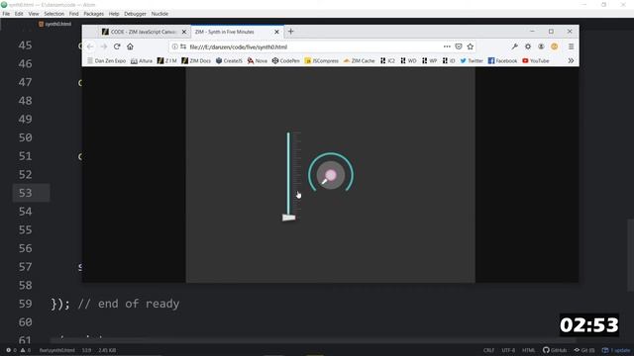Open the ID bookmark
This screenshot has height=356, width=634.
[449, 61]
